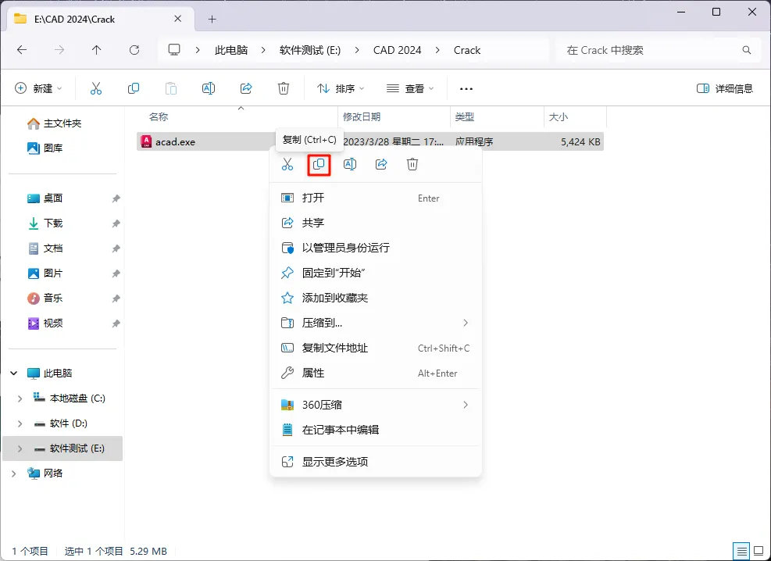
Task: Maximize the File Explorer window
Action: (x=716, y=12)
